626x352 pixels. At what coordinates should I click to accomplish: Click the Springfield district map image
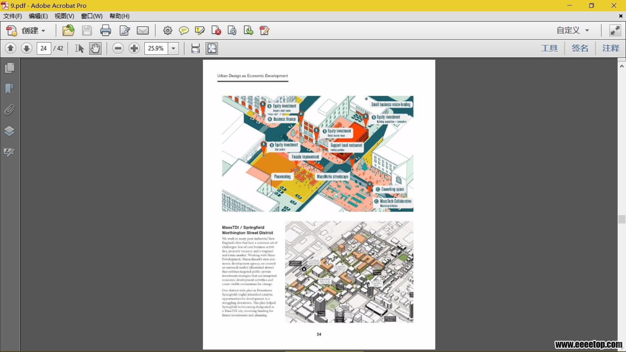pos(349,272)
